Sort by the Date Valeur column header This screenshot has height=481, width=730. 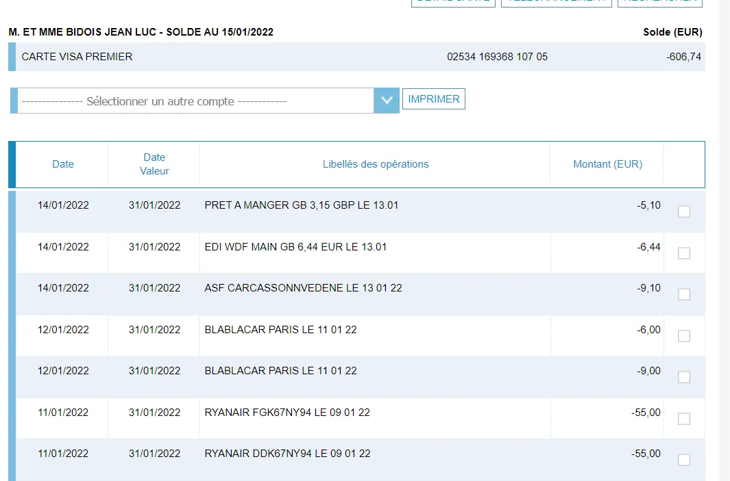tap(154, 164)
